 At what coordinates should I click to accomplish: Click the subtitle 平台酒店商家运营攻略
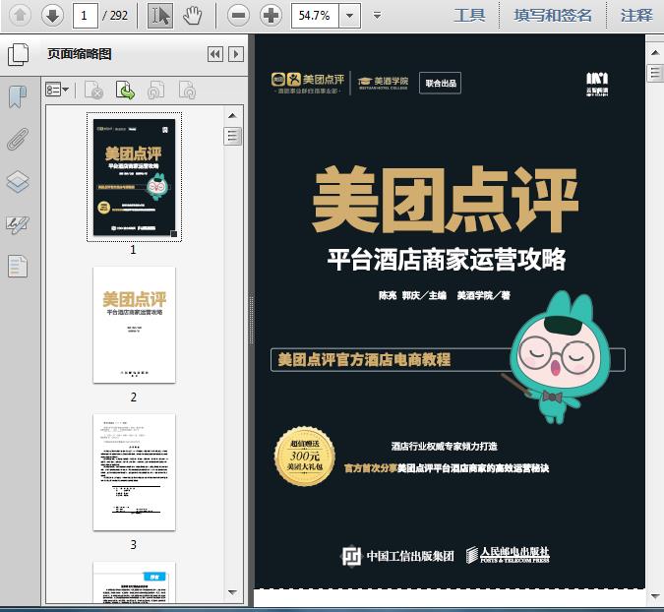coord(447,259)
